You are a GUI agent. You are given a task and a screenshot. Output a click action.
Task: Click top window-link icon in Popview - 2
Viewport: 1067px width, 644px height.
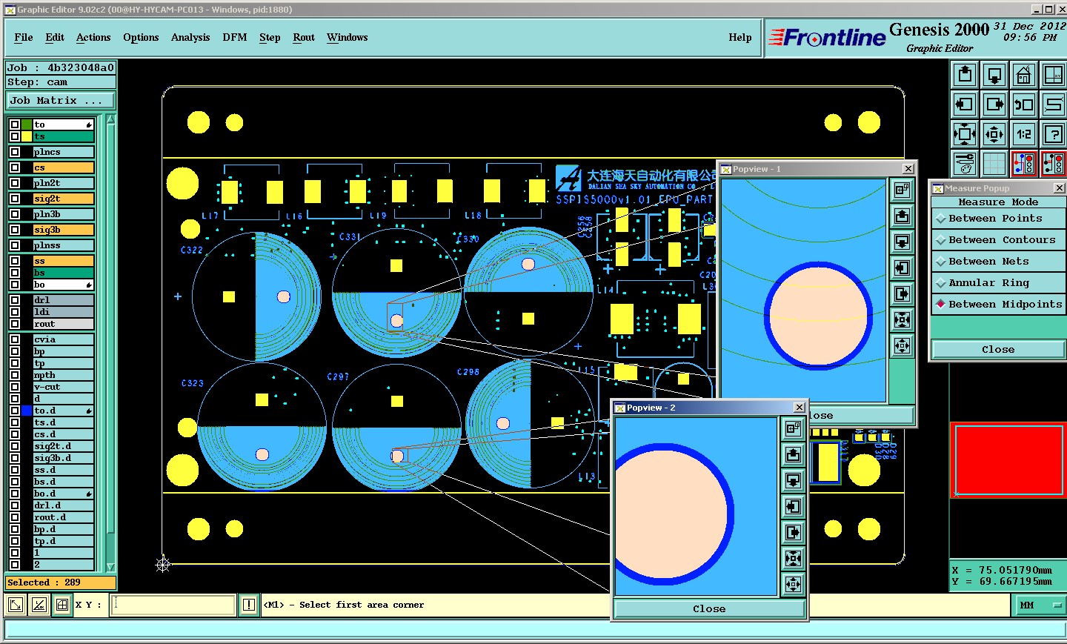click(793, 428)
